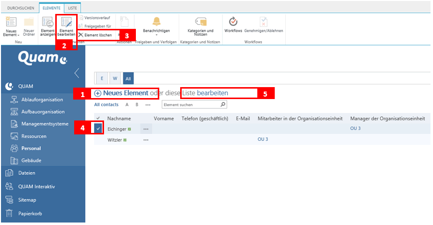This screenshot has width=433, height=225.
Task: Switch to the DURCHSUCHEN ribbon tab
Action: click(20, 8)
